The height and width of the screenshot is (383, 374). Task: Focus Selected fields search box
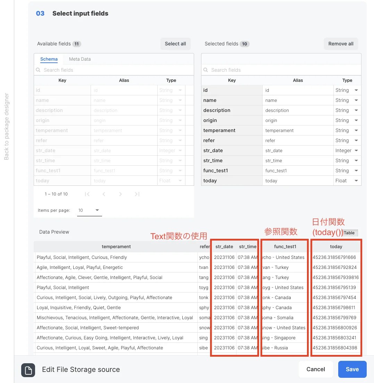click(x=281, y=70)
